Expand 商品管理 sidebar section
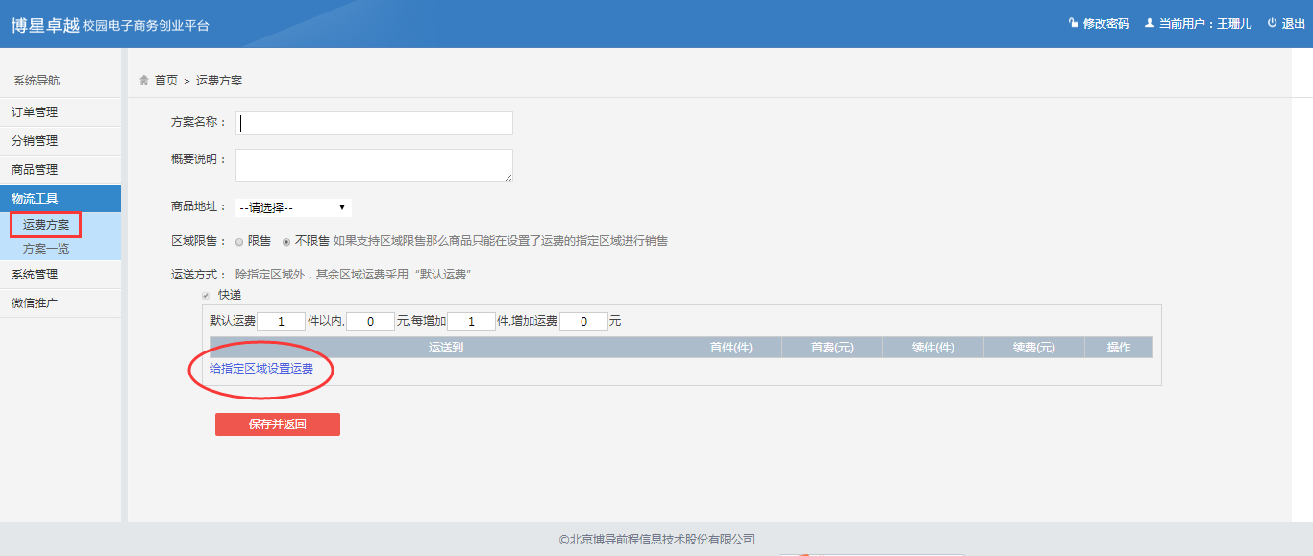 point(35,170)
